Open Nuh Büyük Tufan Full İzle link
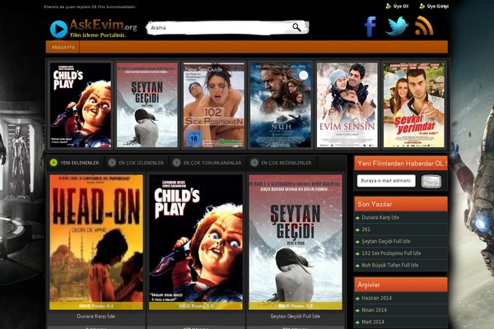This screenshot has width=494, height=329. tap(389, 265)
